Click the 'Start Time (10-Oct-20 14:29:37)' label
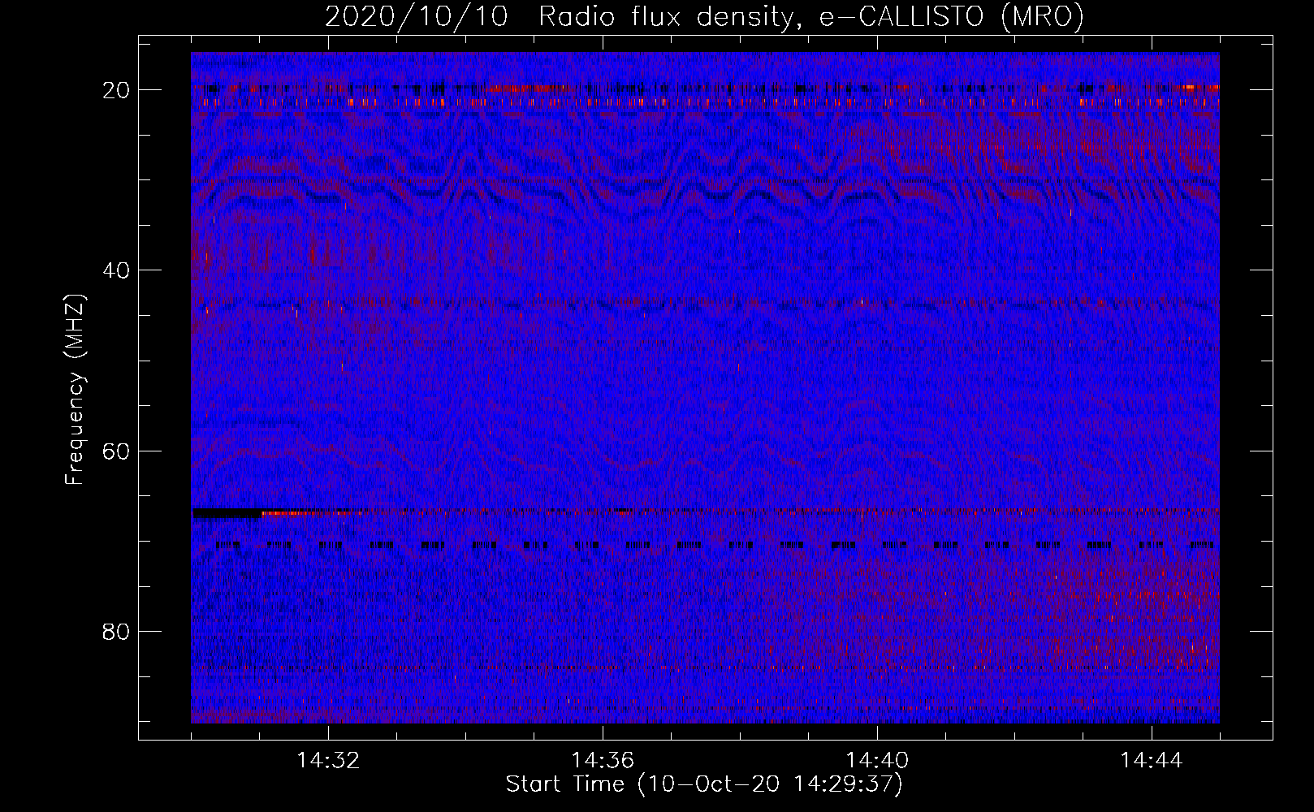The width and height of the screenshot is (1314, 812). click(704, 784)
